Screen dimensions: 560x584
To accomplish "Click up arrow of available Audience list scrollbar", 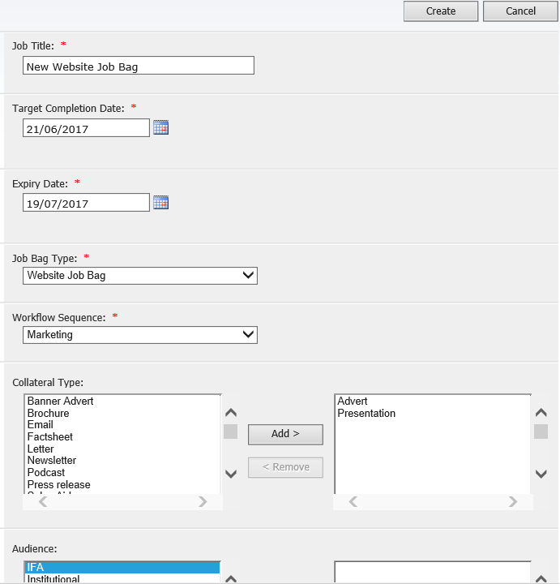I will [x=231, y=579].
